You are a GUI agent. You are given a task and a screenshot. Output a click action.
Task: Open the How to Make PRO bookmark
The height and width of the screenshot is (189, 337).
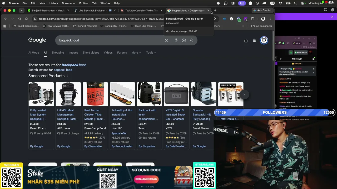[x=56, y=26]
